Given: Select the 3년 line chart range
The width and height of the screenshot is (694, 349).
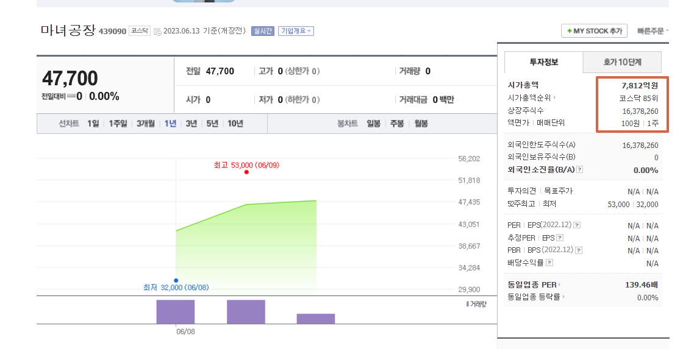Looking at the screenshot, I should (x=191, y=124).
